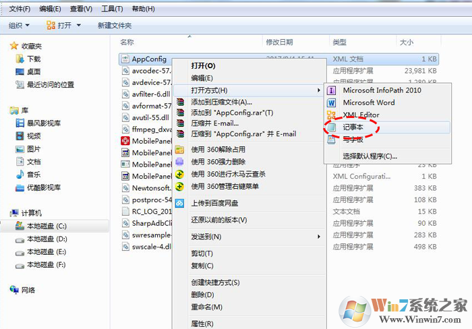Viewport: 472px width, 329px height.
Task: Choose 添加到 "AppConfig.rar"(T)
Action: tap(232, 113)
